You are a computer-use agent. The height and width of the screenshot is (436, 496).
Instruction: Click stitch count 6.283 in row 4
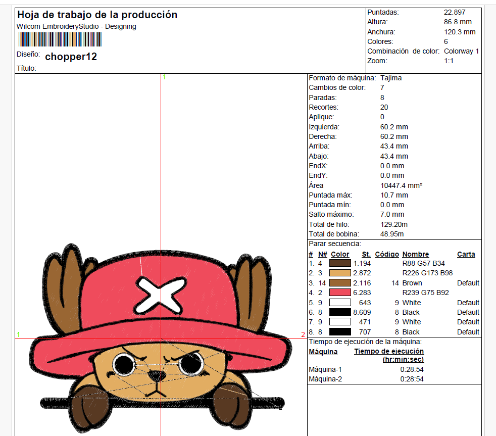362,293
